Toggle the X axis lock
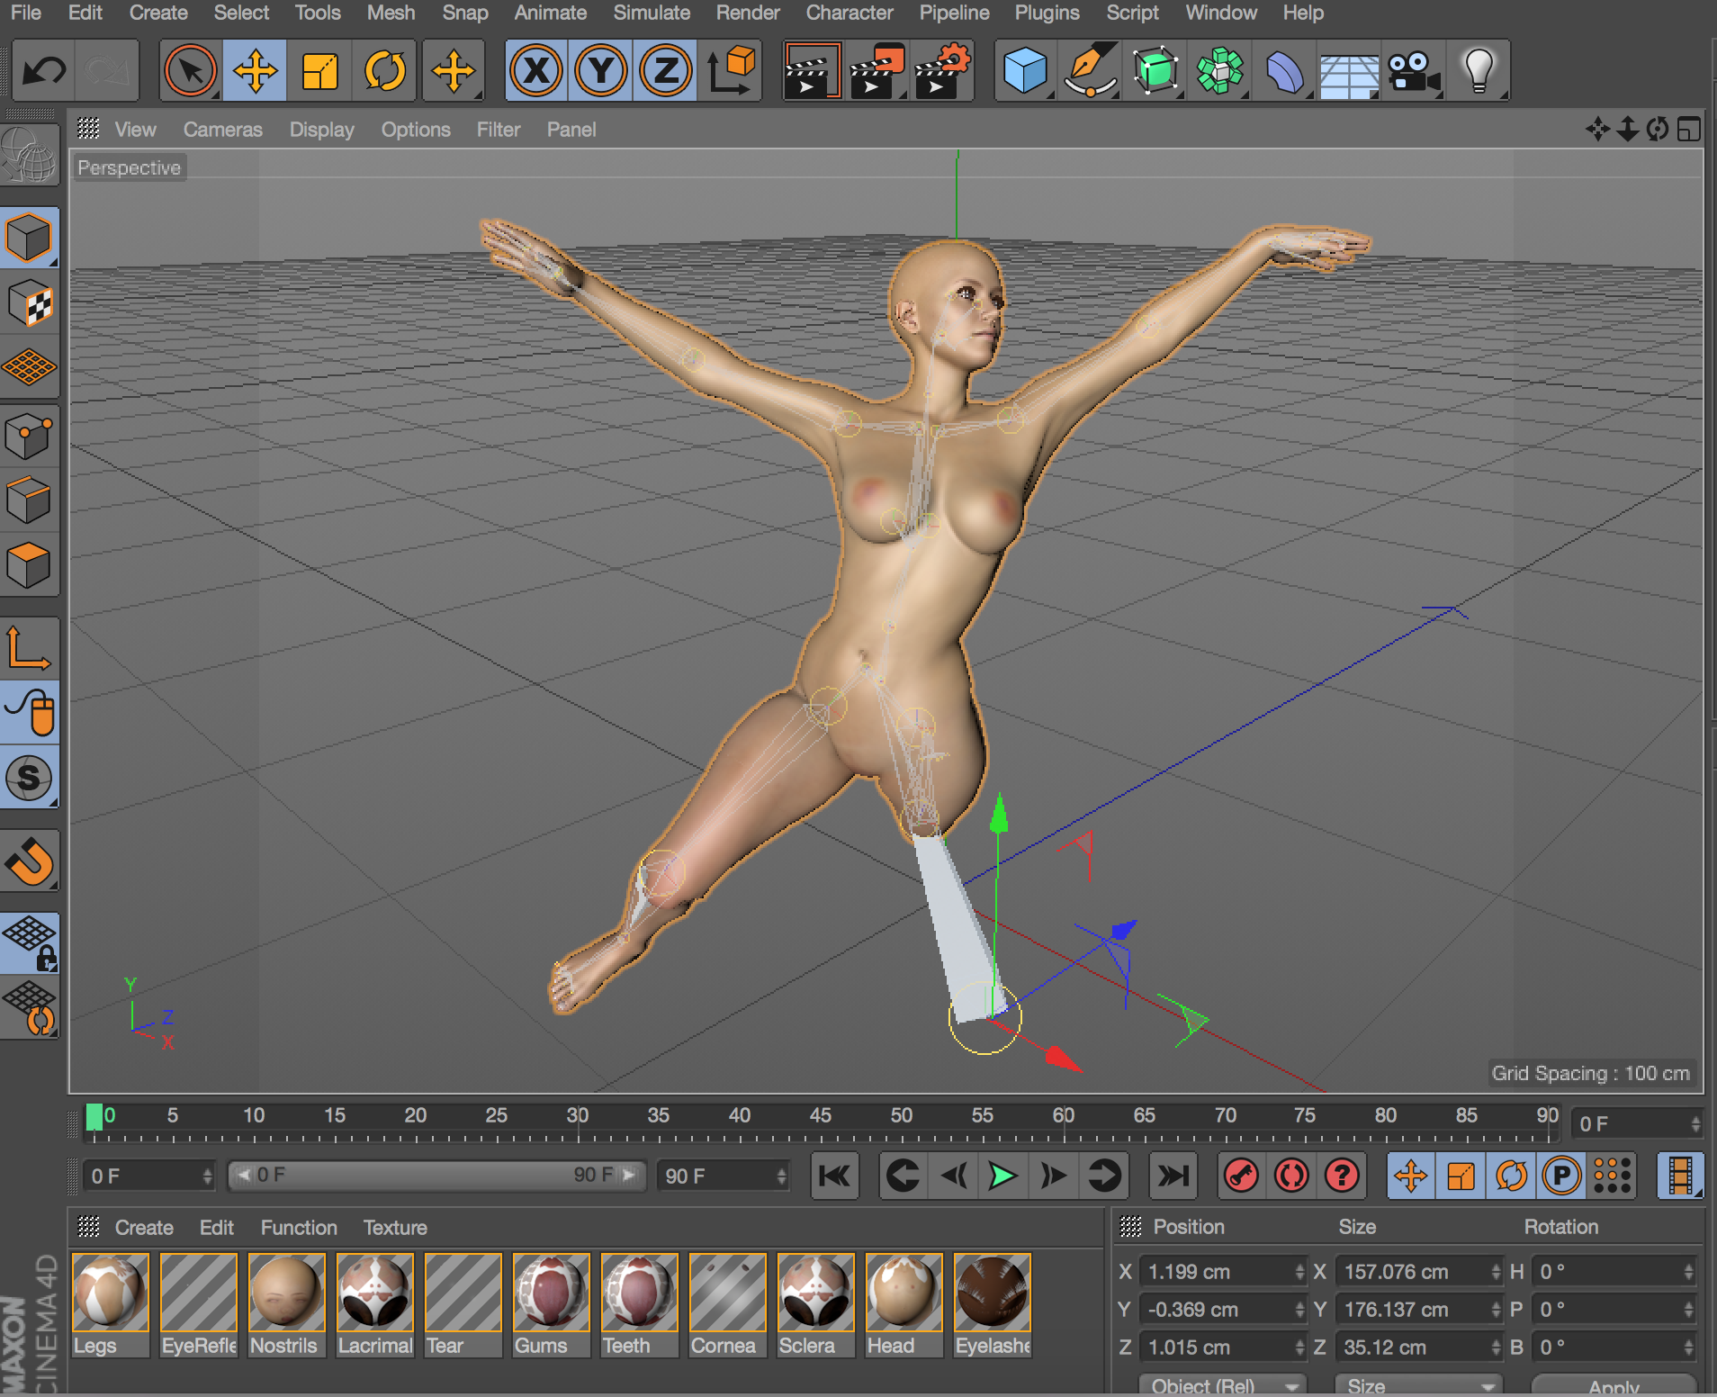The image size is (1717, 1397). pos(536,70)
